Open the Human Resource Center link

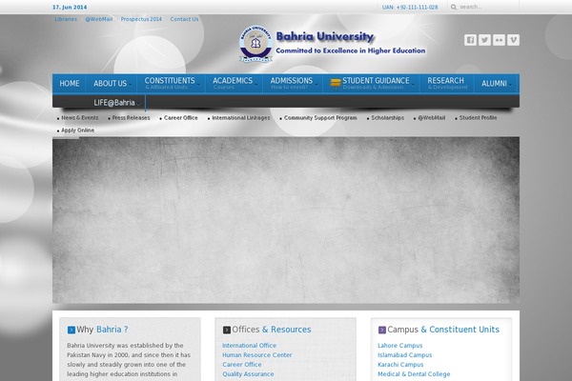[x=257, y=354]
